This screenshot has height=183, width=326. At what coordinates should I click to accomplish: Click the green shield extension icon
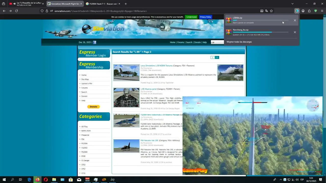[316, 11]
